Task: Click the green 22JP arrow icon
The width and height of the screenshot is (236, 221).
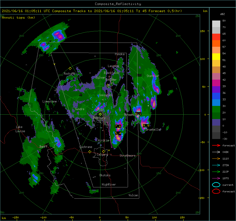Action: pos(216,172)
